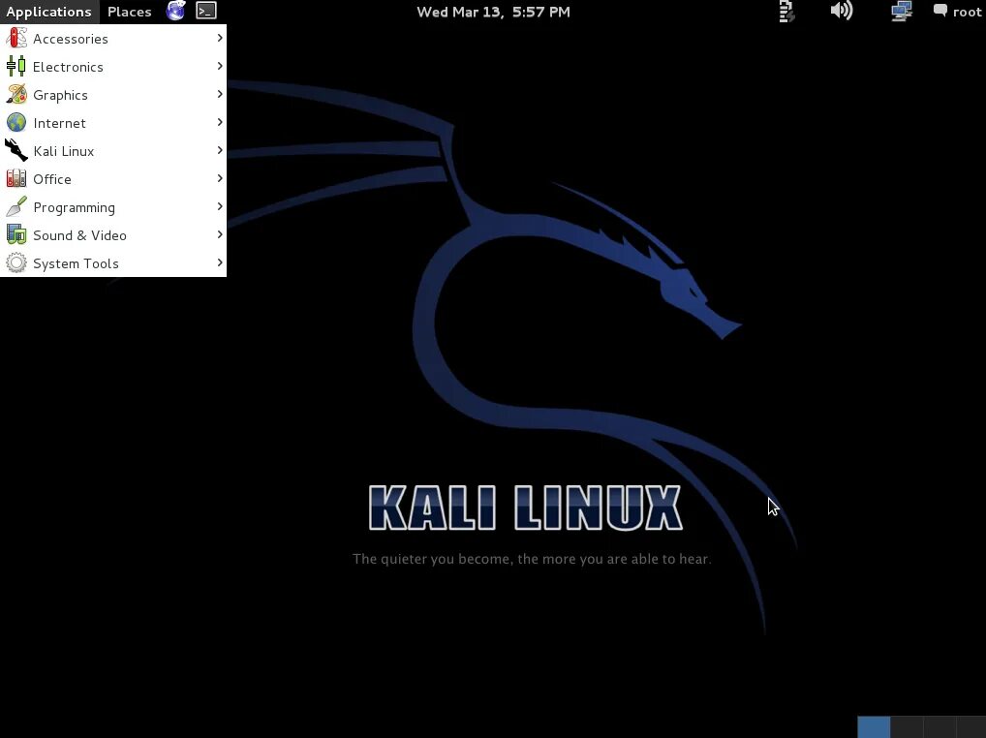
Task: Click the Office binders icon
Action: (x=16, y=178)
